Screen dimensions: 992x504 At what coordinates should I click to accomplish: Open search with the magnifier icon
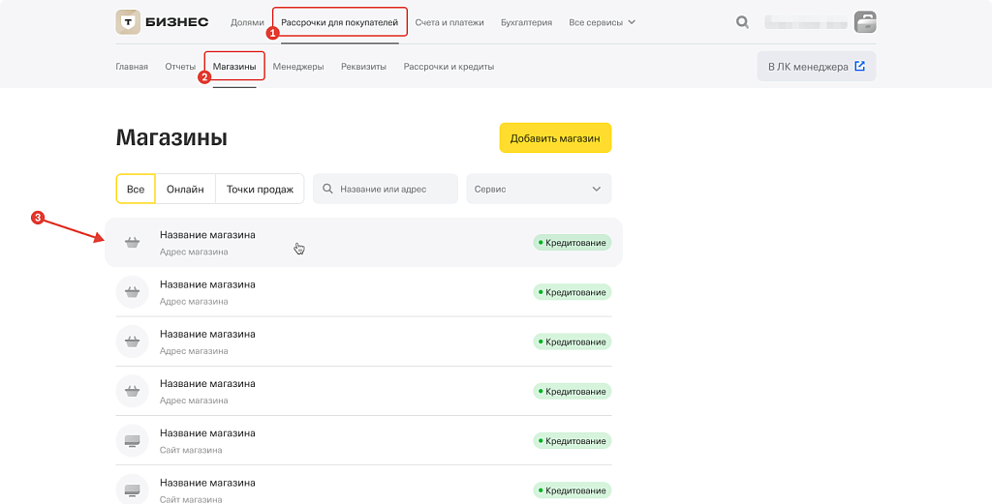pyautogui.click(x=742, y=21)
